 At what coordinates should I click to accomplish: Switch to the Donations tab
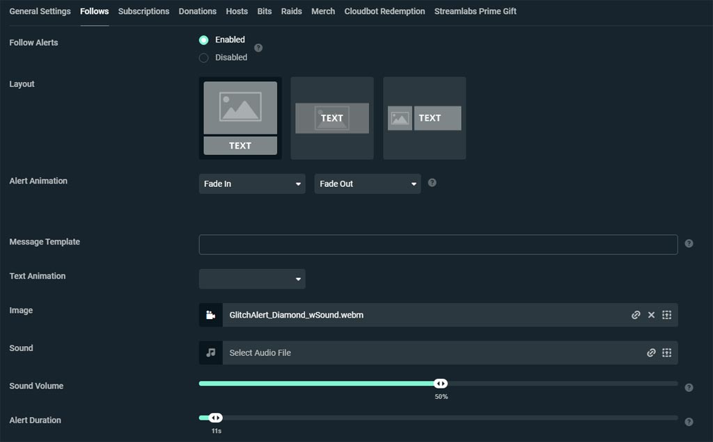coord(197,11)
